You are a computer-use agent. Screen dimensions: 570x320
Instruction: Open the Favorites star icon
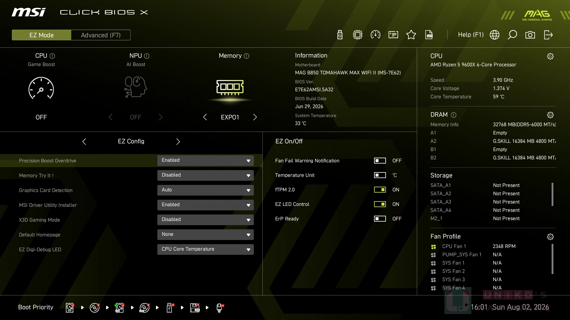point(411,35)
